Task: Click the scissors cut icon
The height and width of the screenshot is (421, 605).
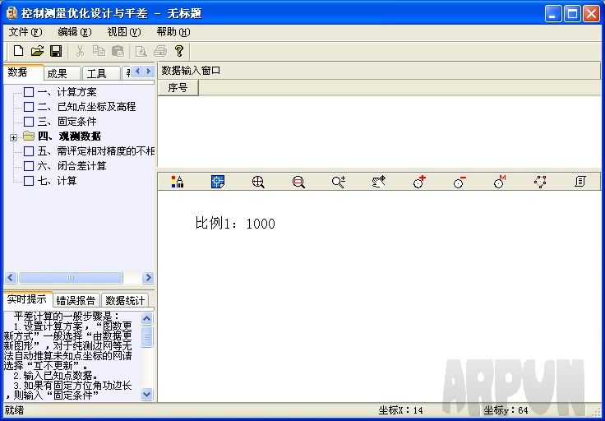Action: (80, 51)
